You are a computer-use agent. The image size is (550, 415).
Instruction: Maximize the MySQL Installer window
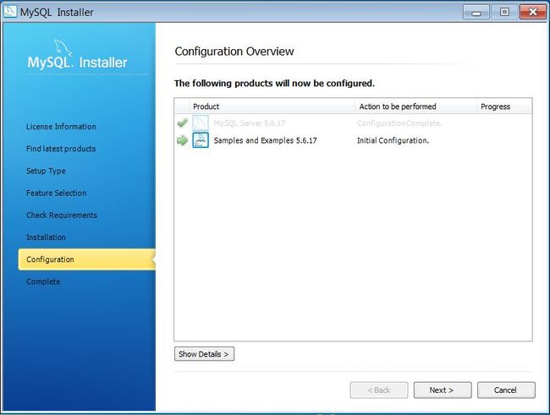(x=504, y=13)
